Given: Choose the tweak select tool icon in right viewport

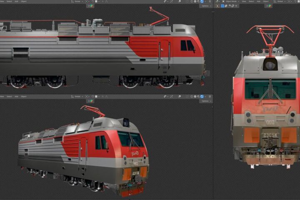Looking at the screenshot, I should [x=217, y=6].
